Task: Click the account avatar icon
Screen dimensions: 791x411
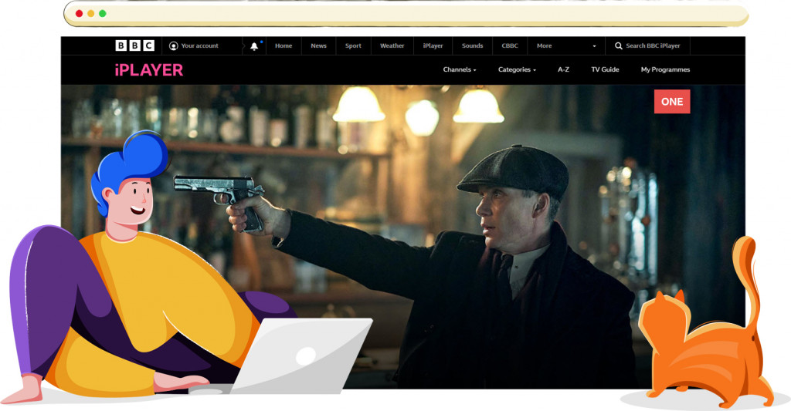Action: click(174, 45)
